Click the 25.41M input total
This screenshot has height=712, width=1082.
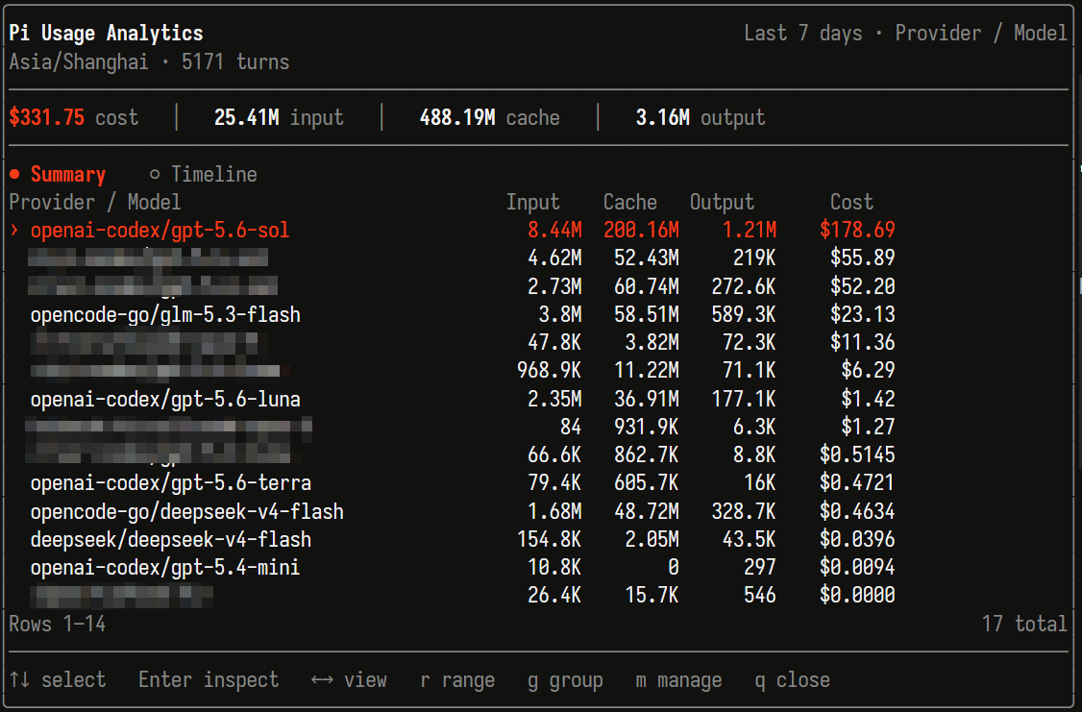[246, 117]
